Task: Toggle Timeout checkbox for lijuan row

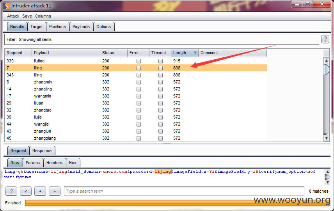Action: click(x=161, y=103)
